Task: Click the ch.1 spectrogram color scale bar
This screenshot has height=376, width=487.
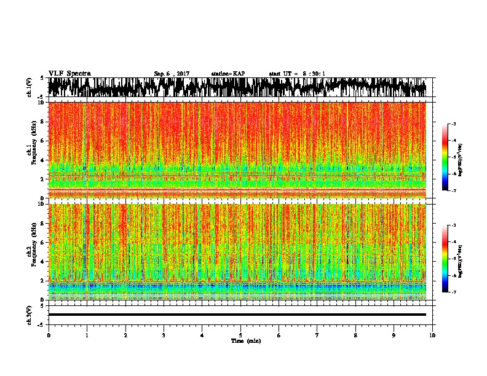Action: (445, 157)
